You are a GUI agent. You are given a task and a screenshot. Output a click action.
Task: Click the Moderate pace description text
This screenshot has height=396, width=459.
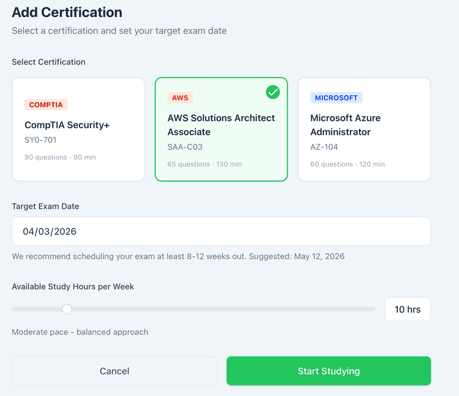(80, 332)
